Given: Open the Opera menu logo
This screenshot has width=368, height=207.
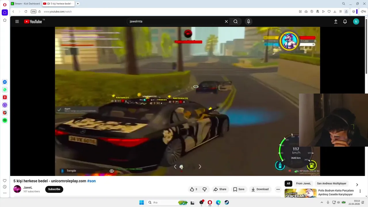Looking at the screenshot, I should click(5, 5).
